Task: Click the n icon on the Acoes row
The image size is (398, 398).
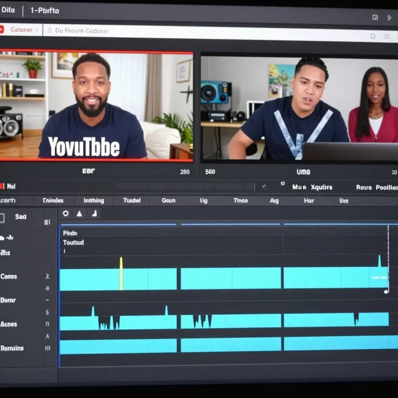Action: (47, 324)
